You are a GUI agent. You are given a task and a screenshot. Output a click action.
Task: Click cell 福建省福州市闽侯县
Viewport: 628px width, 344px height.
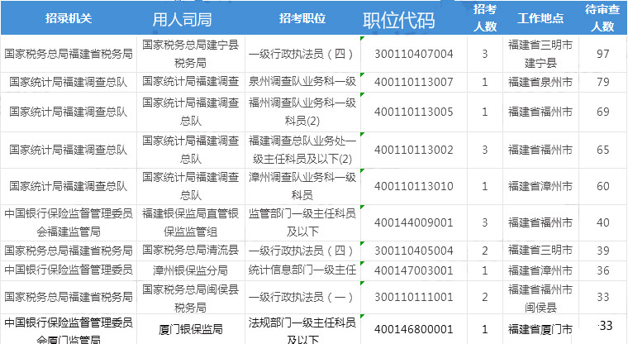(540, 297)
